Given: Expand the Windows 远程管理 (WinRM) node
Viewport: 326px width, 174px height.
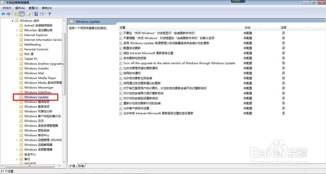Looking at the screenshot, I should (x=17, y=140).
